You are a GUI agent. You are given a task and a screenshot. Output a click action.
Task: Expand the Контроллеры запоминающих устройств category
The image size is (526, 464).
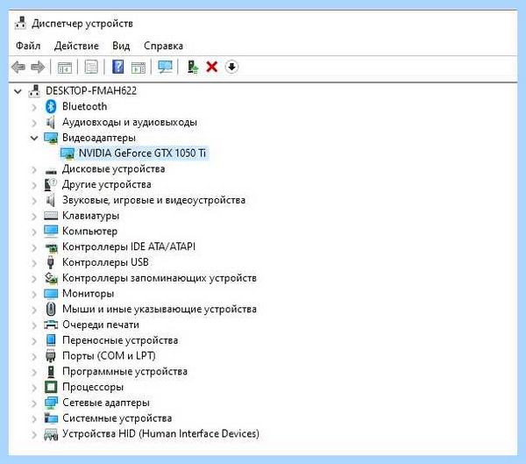click(x=34, y=278)
